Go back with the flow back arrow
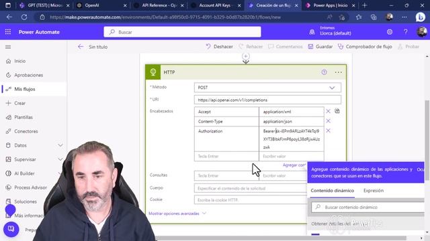Screen dimensions: 430x241 click(81, 47)
